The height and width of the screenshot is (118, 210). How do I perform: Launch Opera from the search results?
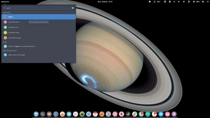tap(39, 17)
